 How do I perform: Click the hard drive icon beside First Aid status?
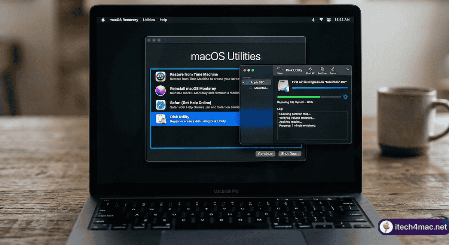[283, 86]
